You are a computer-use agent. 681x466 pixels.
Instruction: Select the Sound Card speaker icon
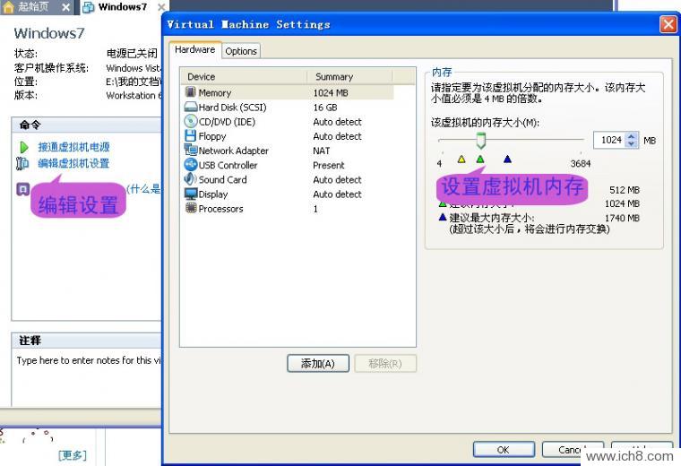pos(190,179)
